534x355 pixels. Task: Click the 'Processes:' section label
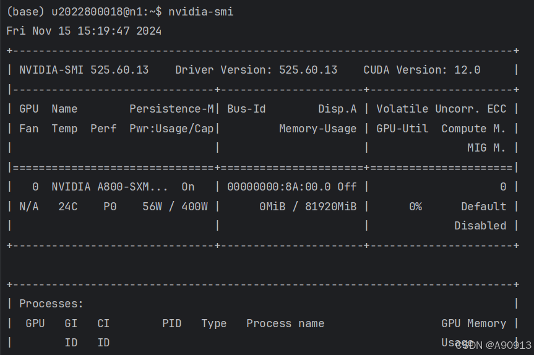pos(51,304)
